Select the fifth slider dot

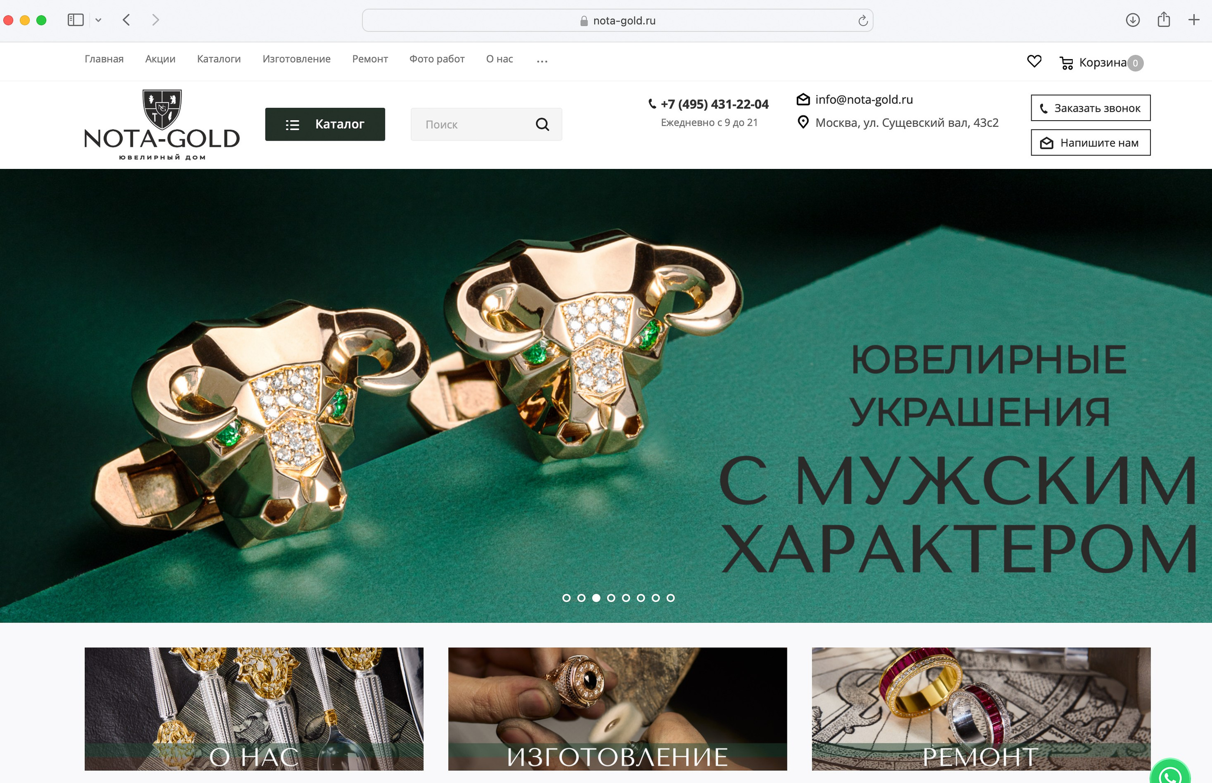point(626,598)
